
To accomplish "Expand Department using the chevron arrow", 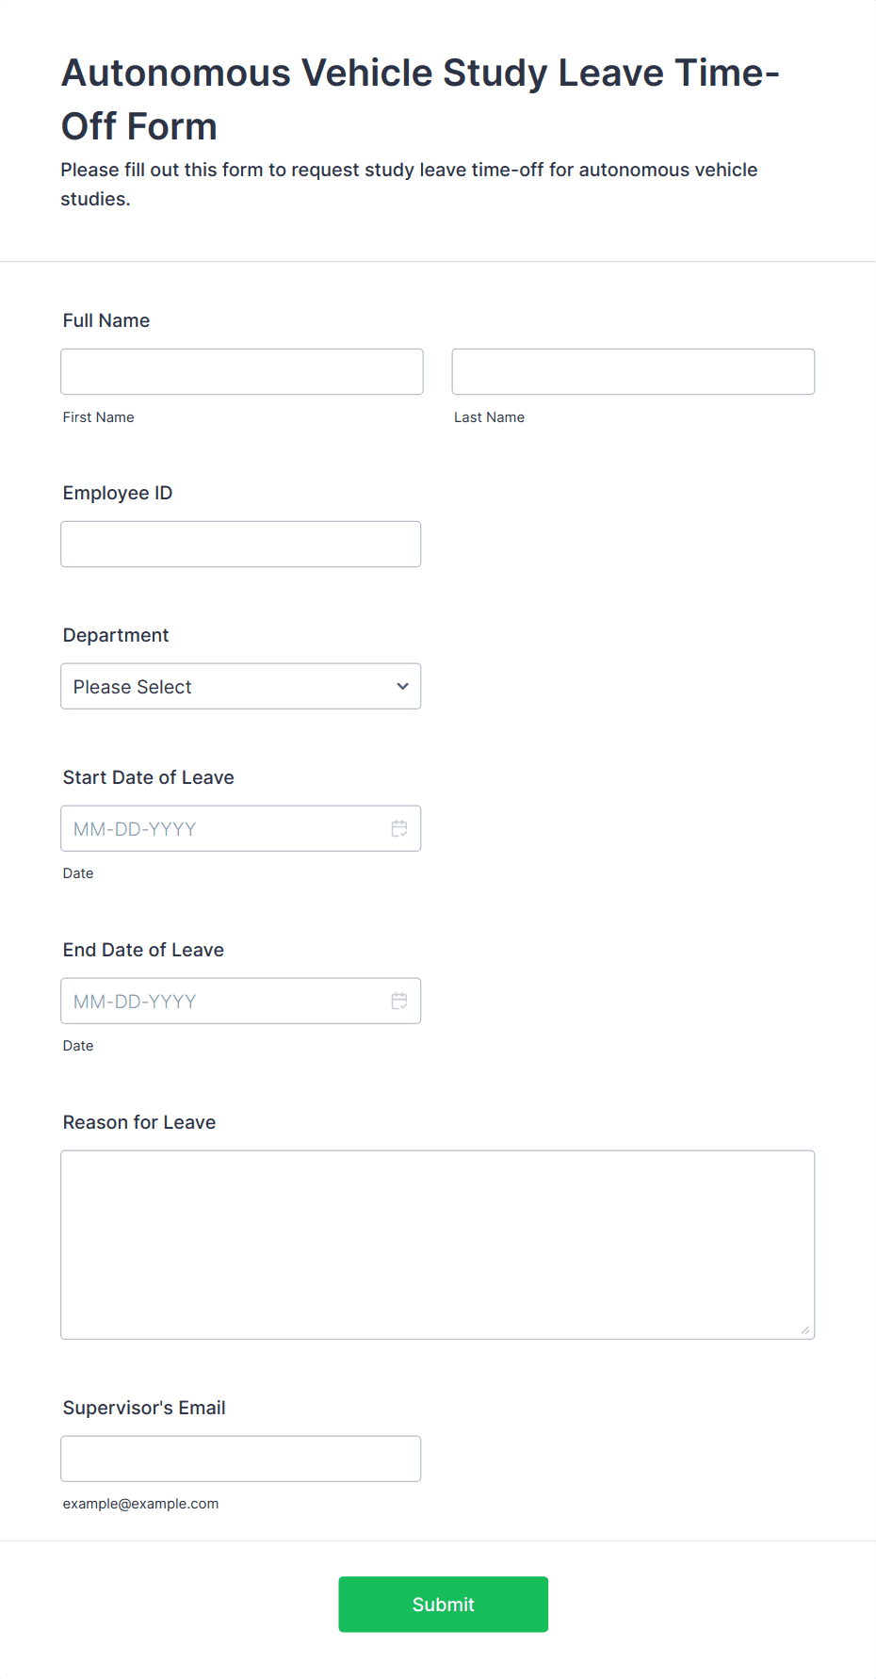I will pyautogui.click(x=403, y=686).
